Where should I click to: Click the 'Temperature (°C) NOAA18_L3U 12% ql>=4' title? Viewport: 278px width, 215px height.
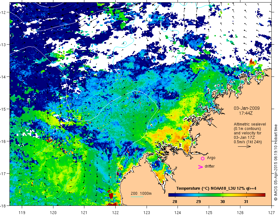216,188
